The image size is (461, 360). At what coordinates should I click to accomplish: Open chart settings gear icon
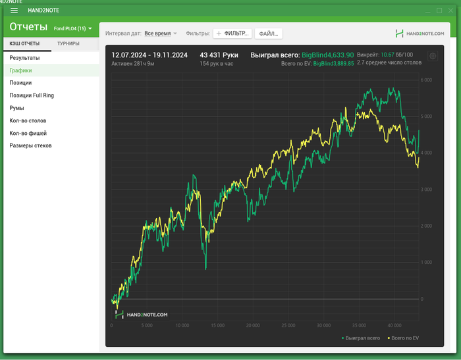coord(433,56)
